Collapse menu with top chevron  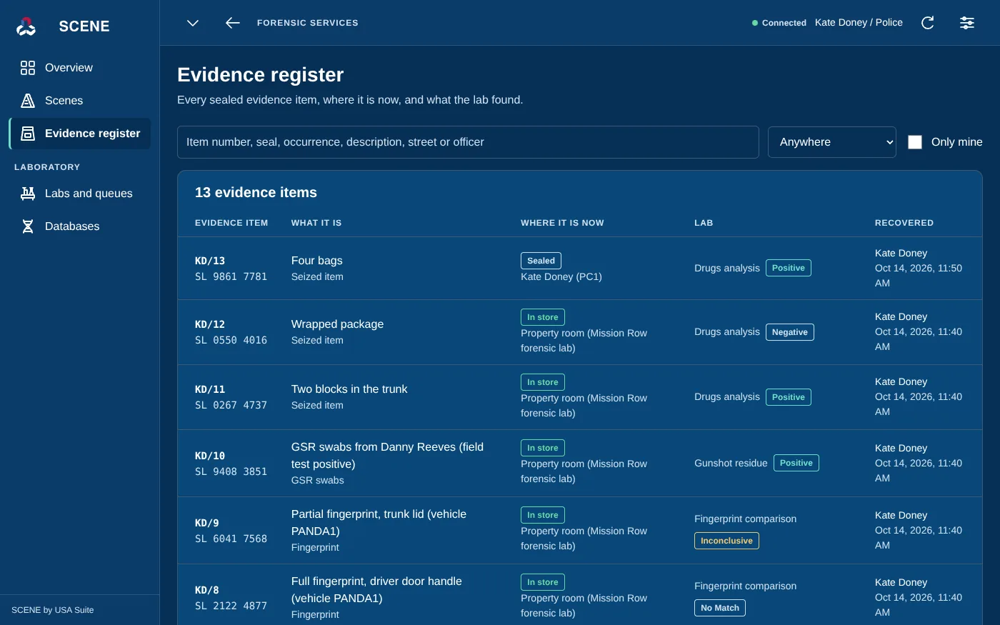(193, 23)
